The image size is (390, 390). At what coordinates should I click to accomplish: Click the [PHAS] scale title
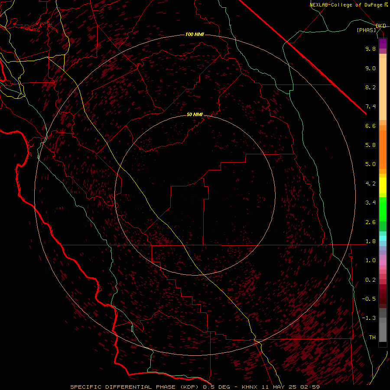[x=366, y=30]
